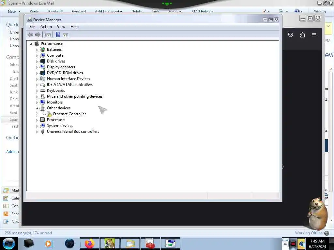Open Calendar in Live Mail sidebar

click(x=11, y=198)
